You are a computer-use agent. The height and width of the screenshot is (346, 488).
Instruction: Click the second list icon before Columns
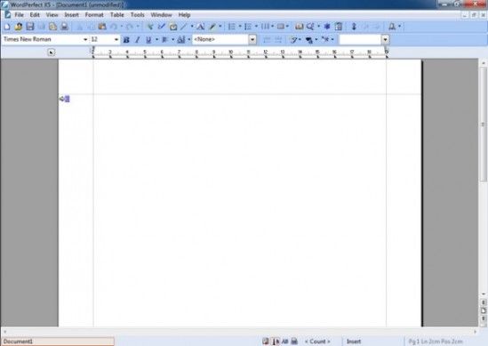(248, 27)
